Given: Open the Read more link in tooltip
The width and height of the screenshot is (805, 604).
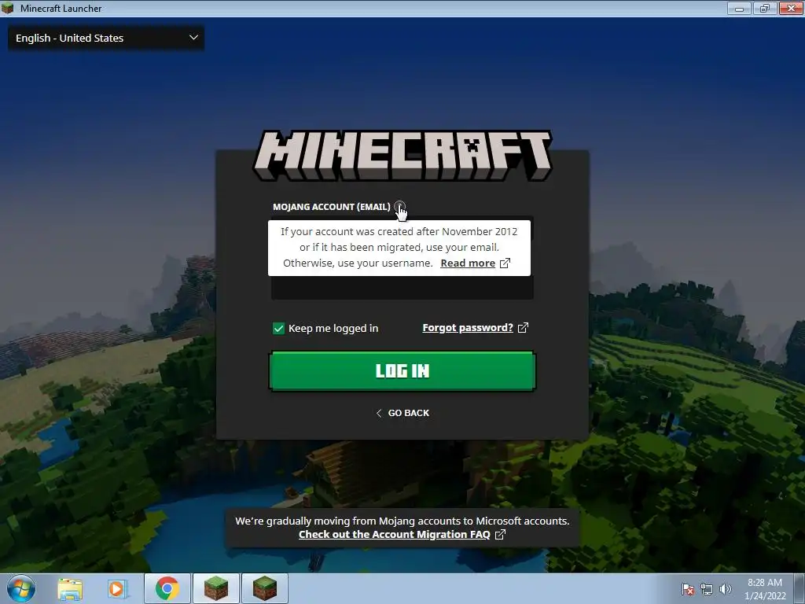Looking at the screenshot, I should [x=468, y=263].
